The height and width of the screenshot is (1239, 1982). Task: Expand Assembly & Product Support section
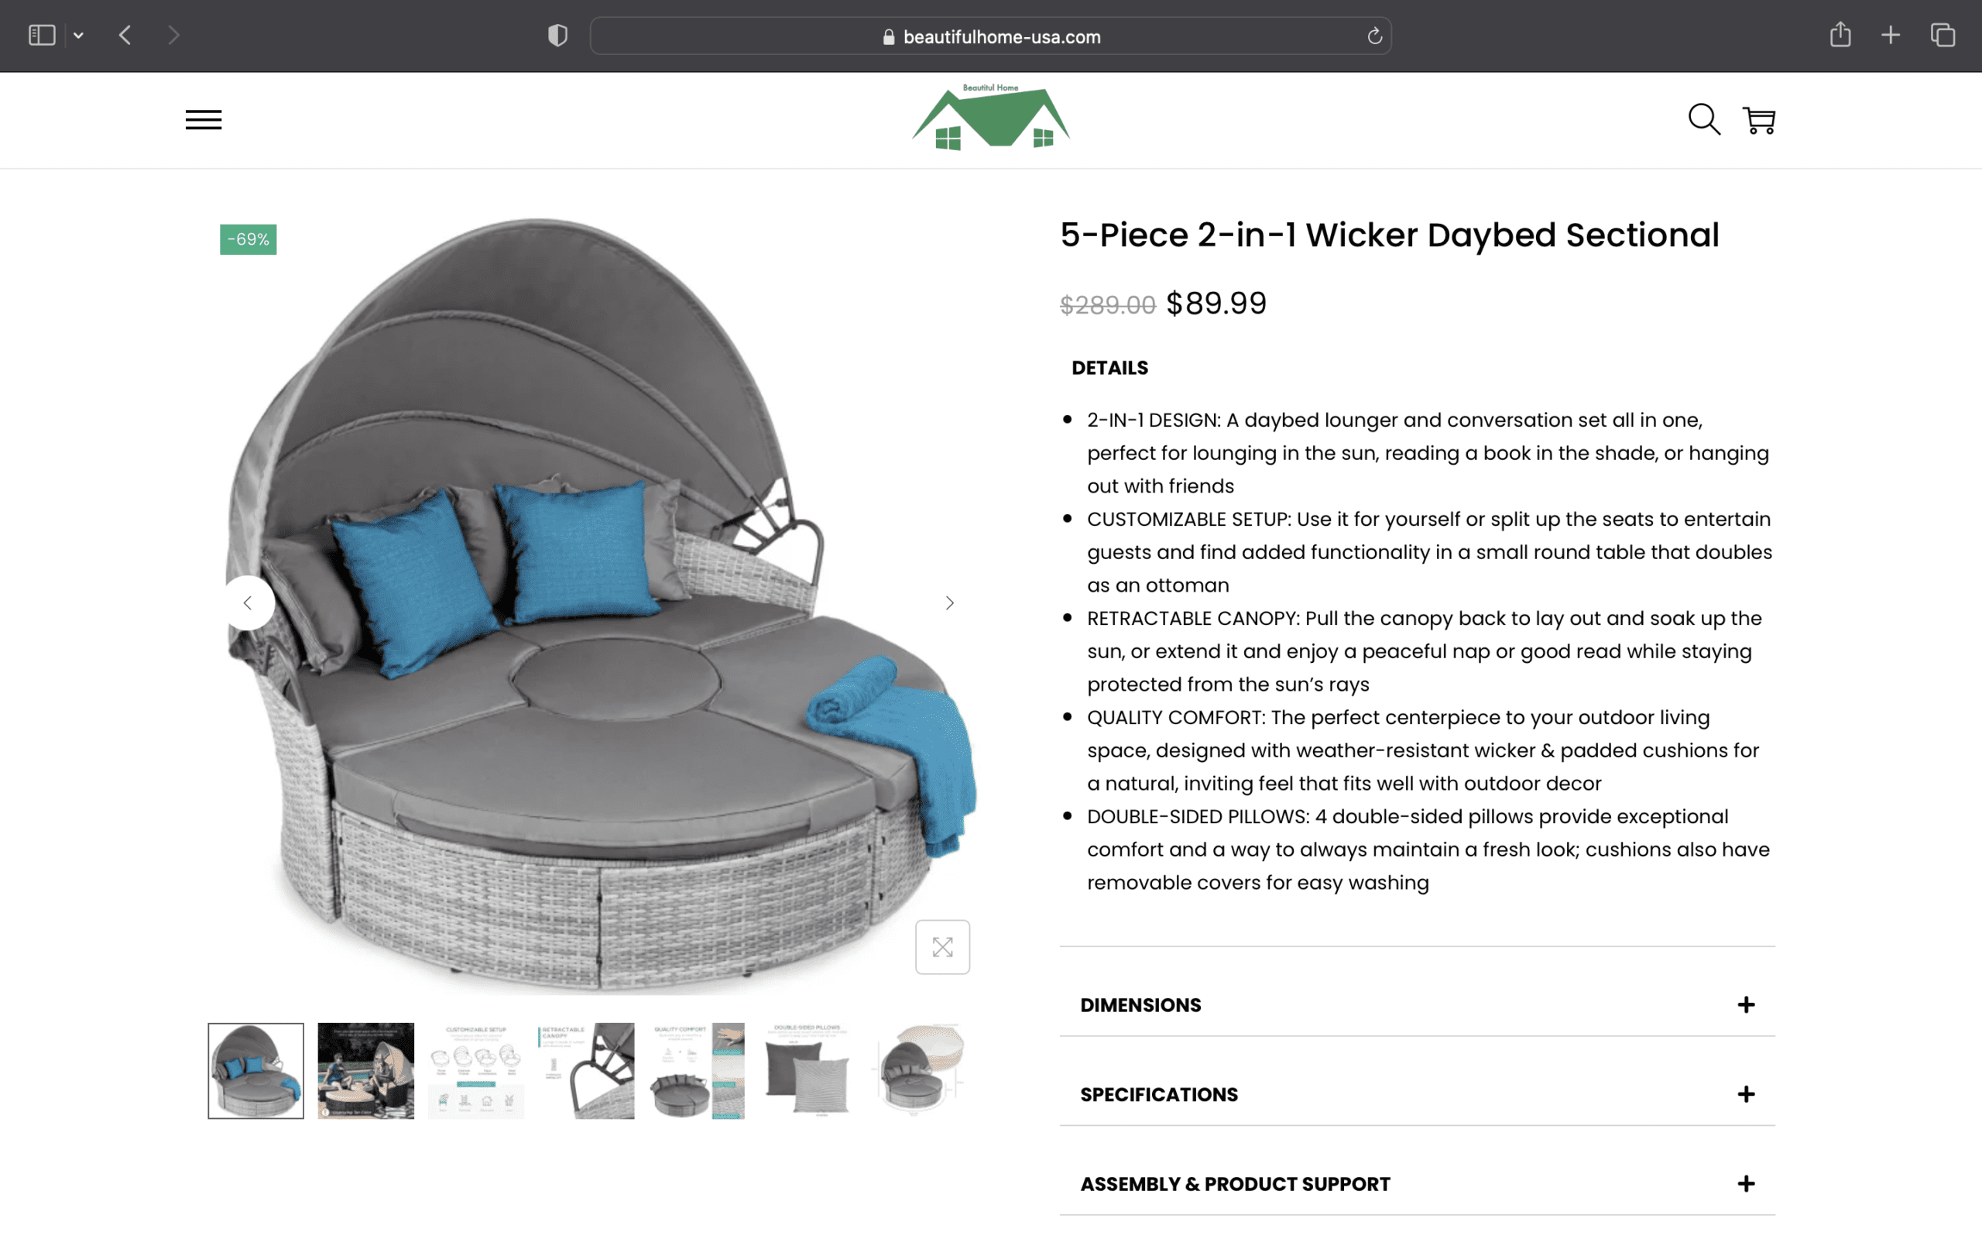pos(1417,1183)
